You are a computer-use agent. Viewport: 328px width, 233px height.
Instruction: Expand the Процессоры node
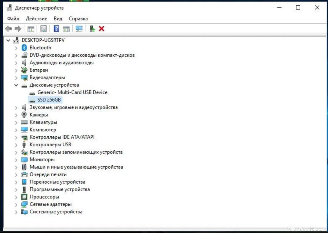click(16, 197)
